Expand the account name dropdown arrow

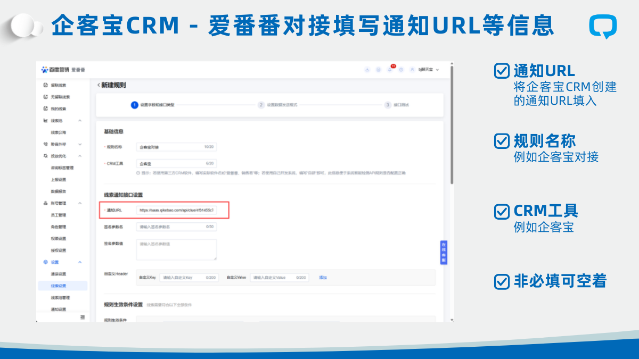438,70
